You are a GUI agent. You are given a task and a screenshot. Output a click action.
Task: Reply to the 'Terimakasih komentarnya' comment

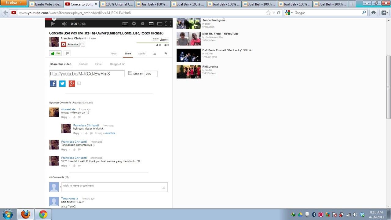(64, 150)
